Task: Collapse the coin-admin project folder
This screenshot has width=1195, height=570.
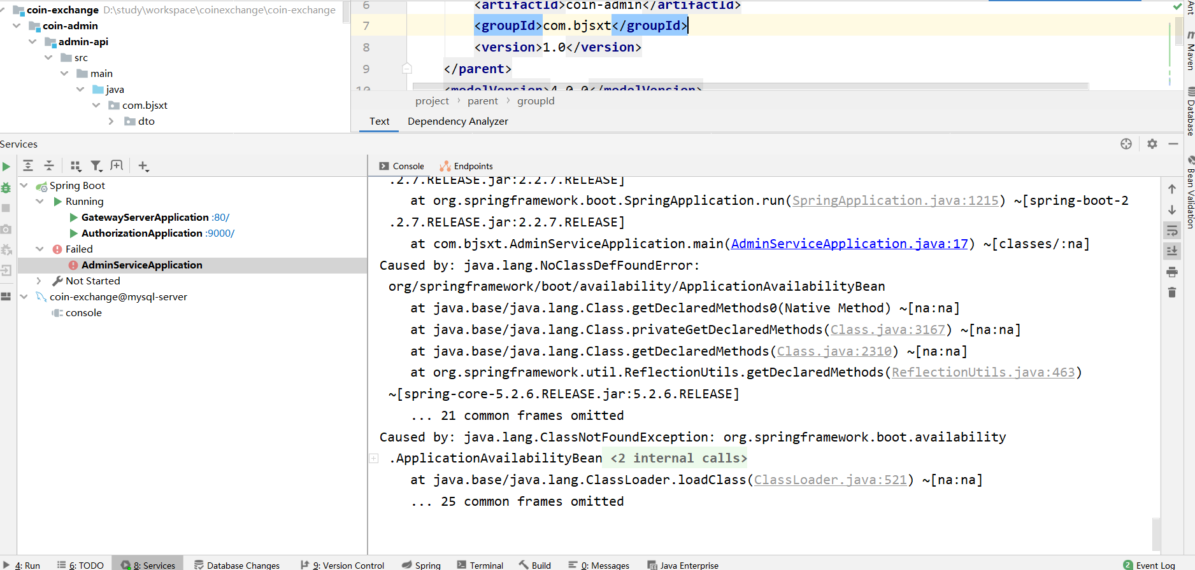Action: [17, 25]
